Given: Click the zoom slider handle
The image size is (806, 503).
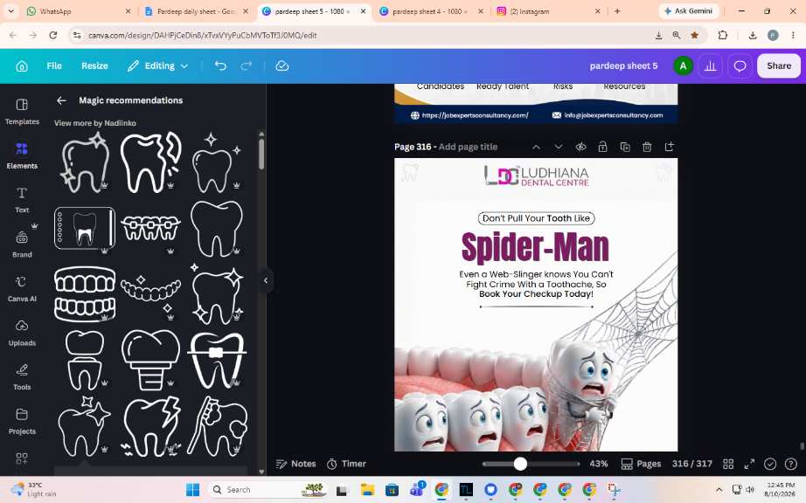Looking at the screenshot, I should click(520, 464).
